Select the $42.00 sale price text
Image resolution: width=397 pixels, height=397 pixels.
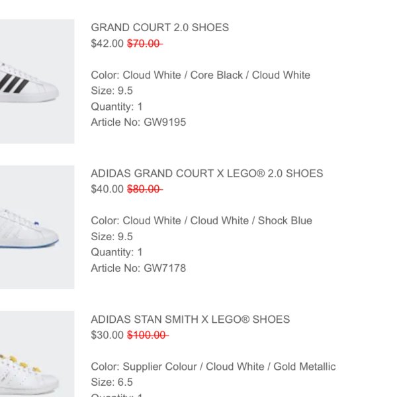click(x=107, y=43)
